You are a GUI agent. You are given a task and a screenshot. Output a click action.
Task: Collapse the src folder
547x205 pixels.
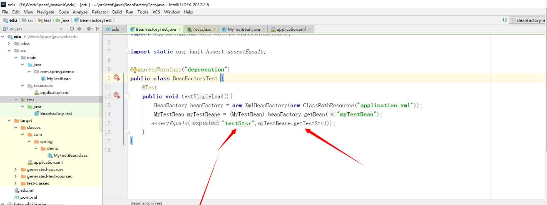[x=9, y=50]
